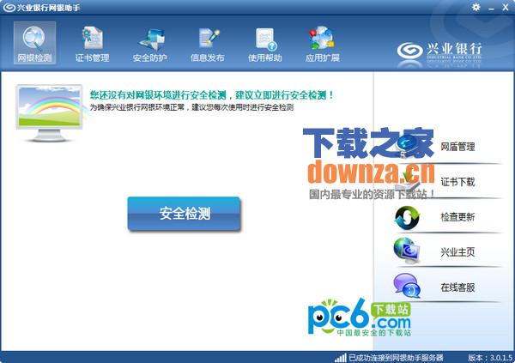Click the 已成功连接到网银助手服务器 status text
This screenshot has height=363, width=515.
click(396, 357)
